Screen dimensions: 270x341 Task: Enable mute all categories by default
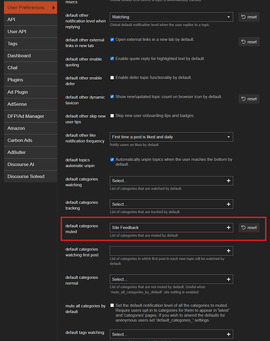coord(112,306)
